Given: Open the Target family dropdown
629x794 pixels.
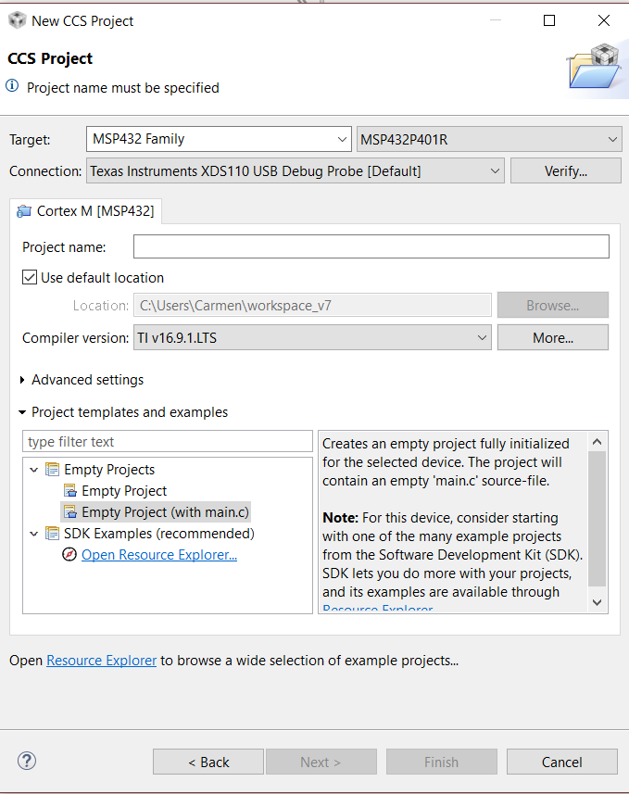Looking at the screenshot, I should [342, 140].
